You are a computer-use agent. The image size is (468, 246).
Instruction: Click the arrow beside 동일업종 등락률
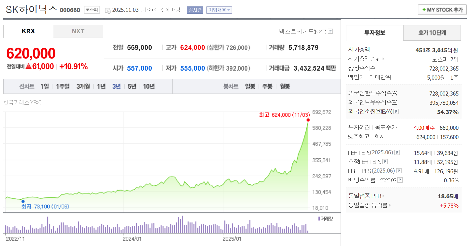390,205
